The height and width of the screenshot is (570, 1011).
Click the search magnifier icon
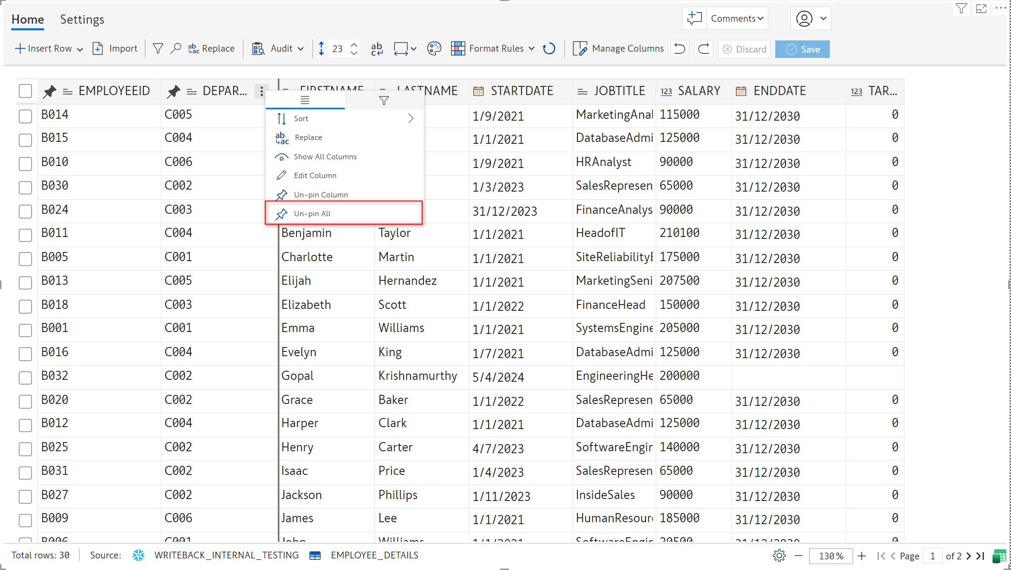point(176,49)
